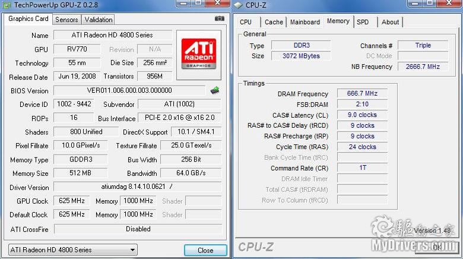Image resolution: width=463 pixels, height=259 pixels.
Task: Click the Cycle Time tRAS value 24 clocks
Action: click(x=362, y=147)
